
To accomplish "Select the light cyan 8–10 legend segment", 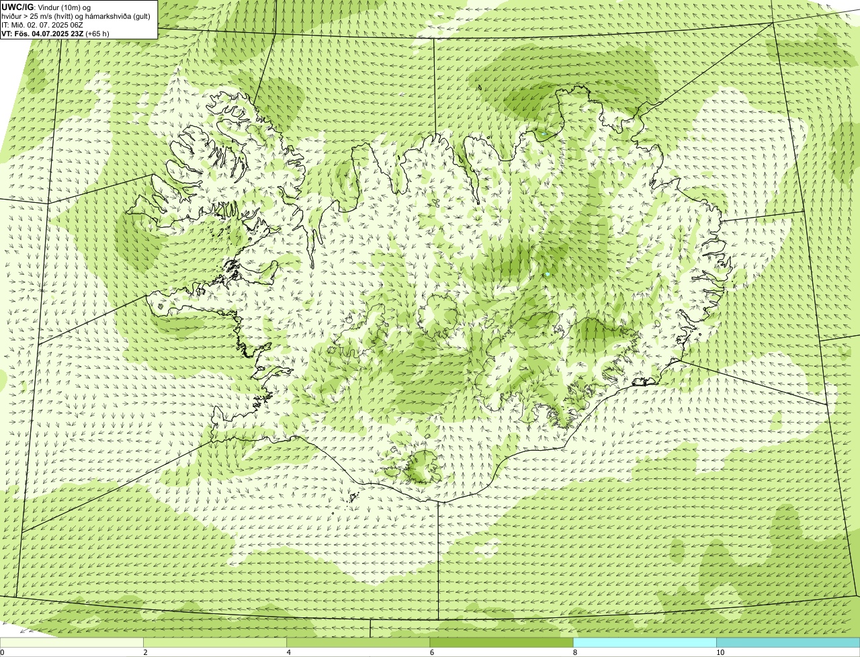I will pyautogui.click(x=645, y=642).
